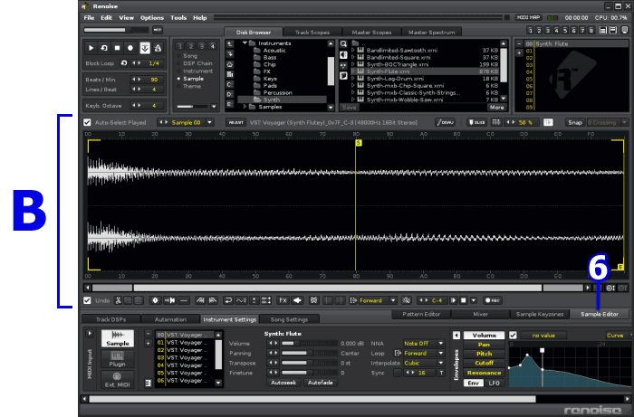634x417 pixels.
Task: Open the Loop Forward dropdown in instrument settings
Action: (441, 353)
